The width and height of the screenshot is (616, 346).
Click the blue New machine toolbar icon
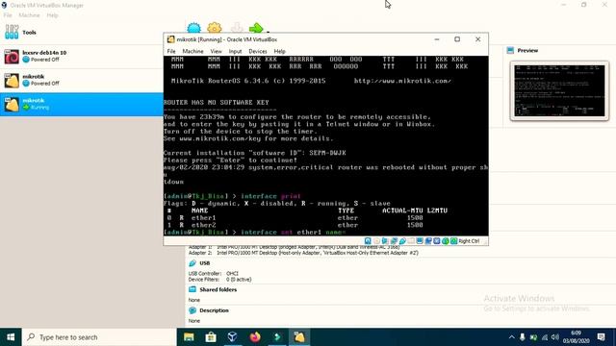pyautogui.click(x=193, y=28)
